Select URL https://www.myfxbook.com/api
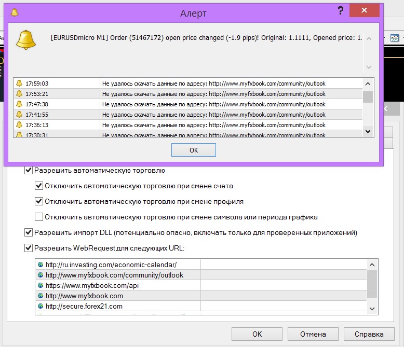Viewport: 404px width, 347px height. (201, 285)
